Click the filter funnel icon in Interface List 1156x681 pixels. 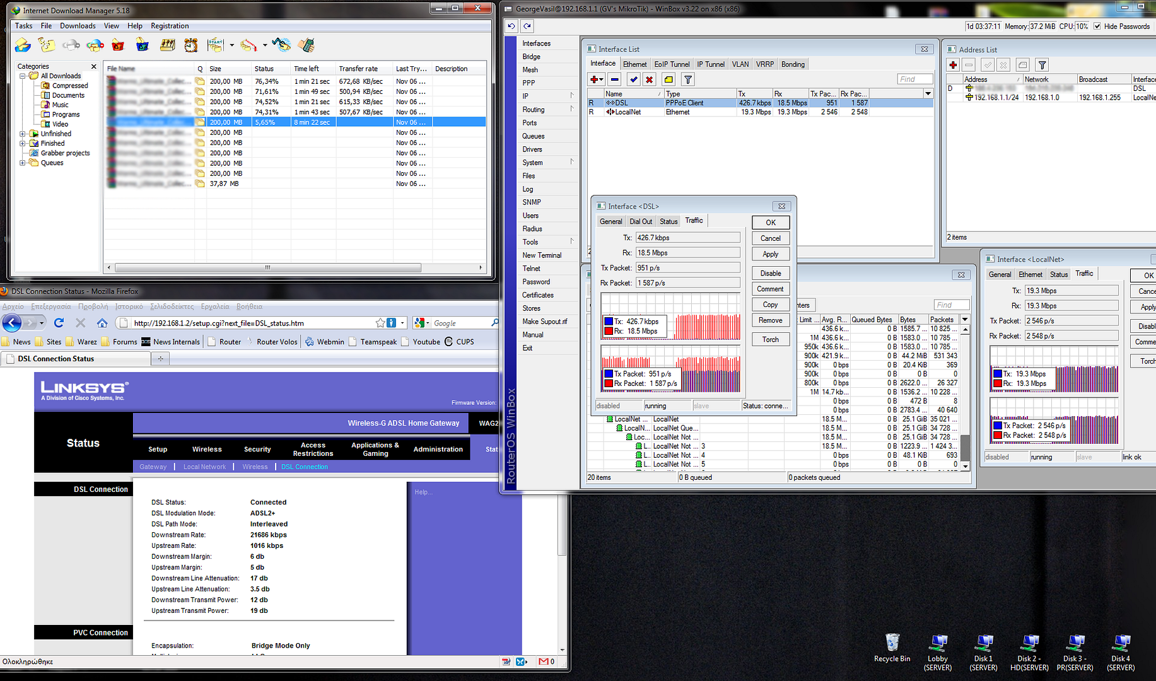688,79
